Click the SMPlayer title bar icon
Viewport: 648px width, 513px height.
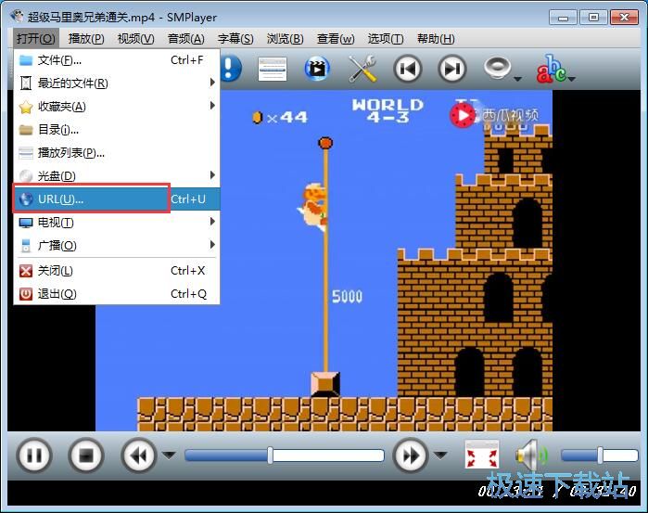click(17, 17)
